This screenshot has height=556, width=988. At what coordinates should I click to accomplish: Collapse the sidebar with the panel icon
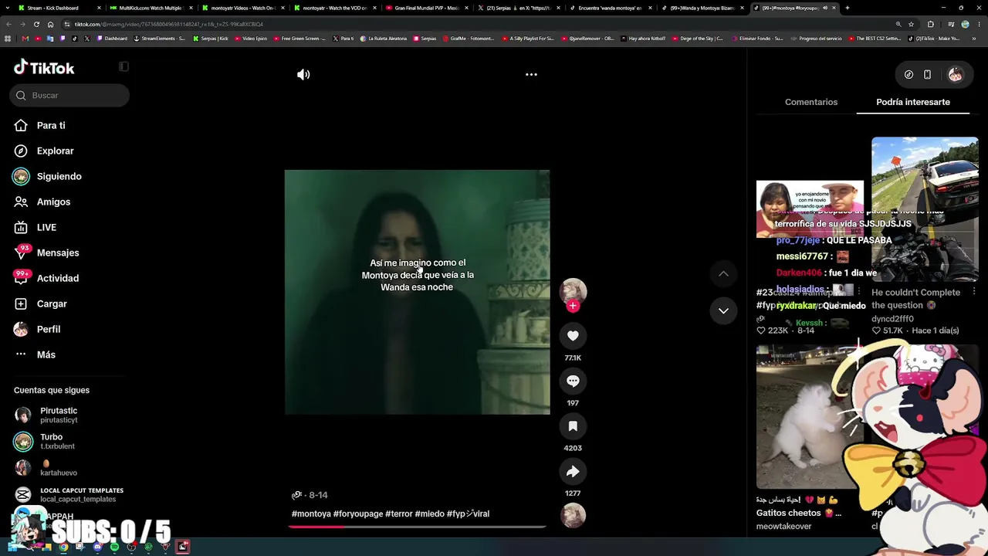(x=123, y=67)
